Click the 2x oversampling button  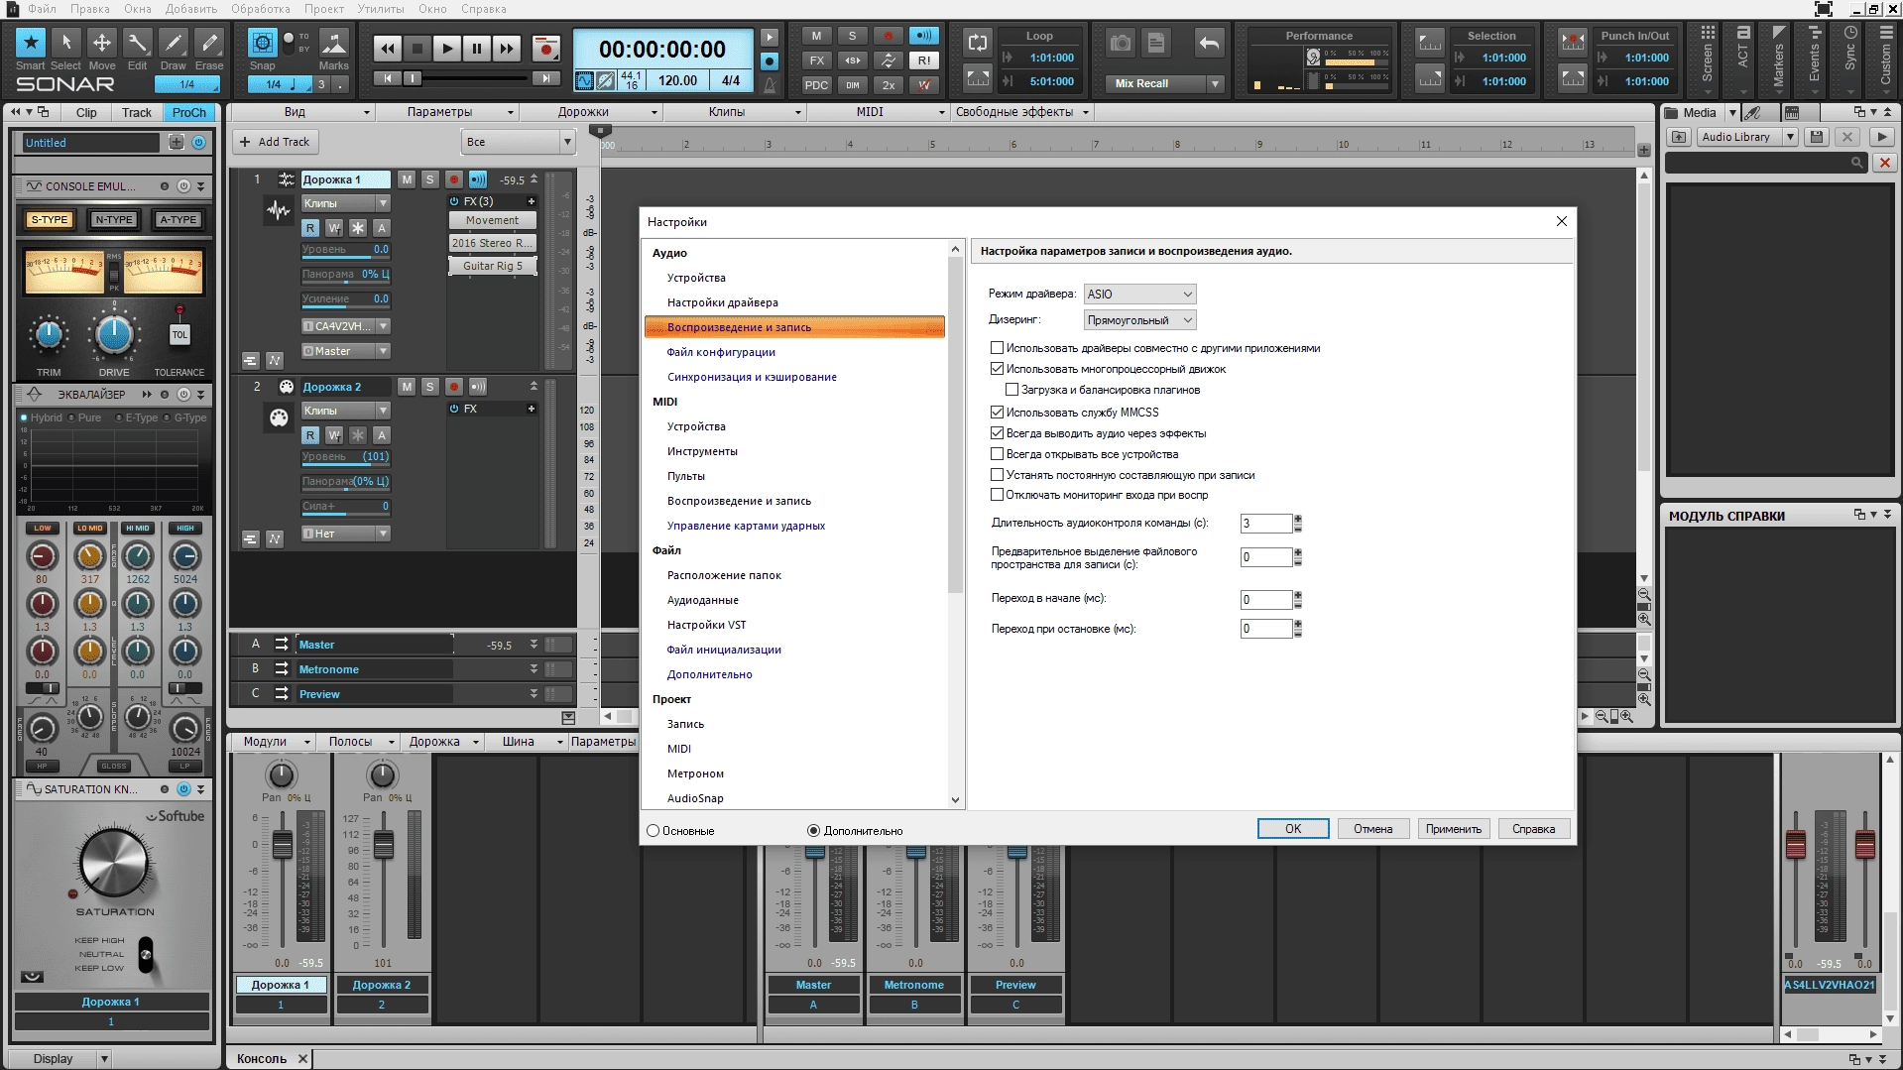[x=889, y=84]
